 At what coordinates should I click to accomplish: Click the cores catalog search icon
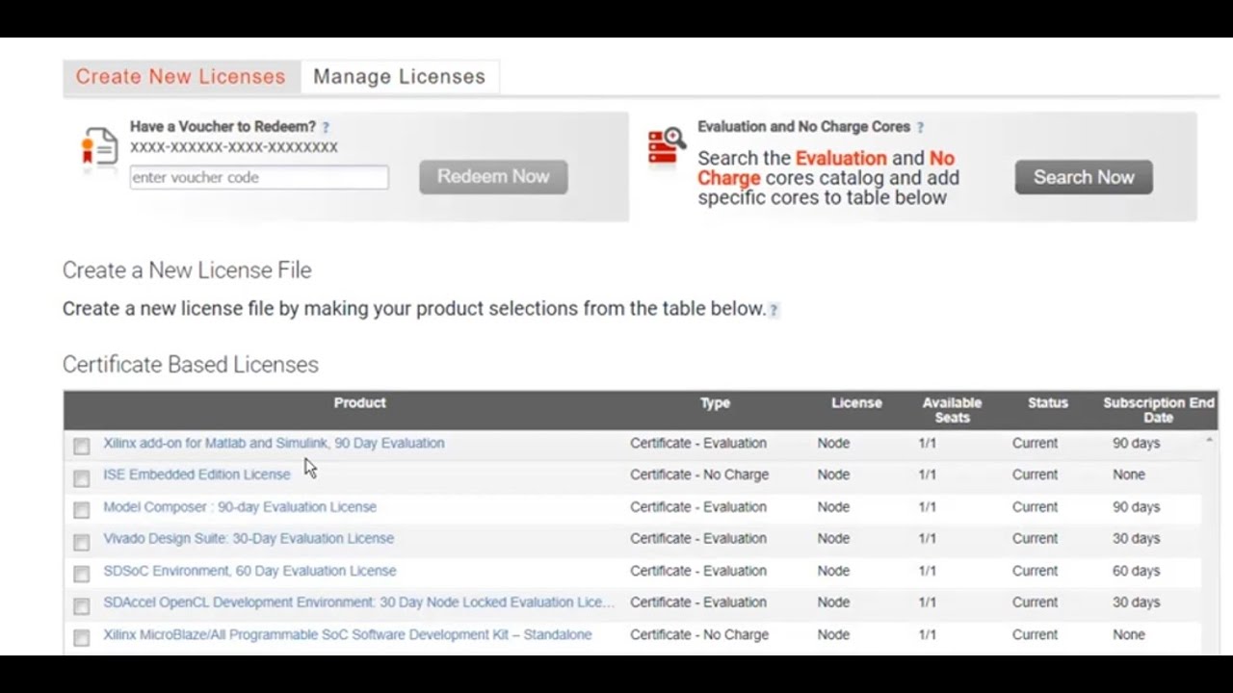667,147
